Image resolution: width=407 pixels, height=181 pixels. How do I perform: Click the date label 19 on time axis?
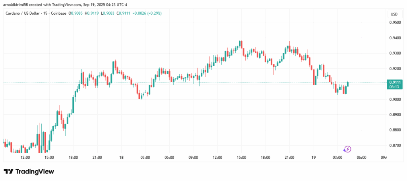314,158
